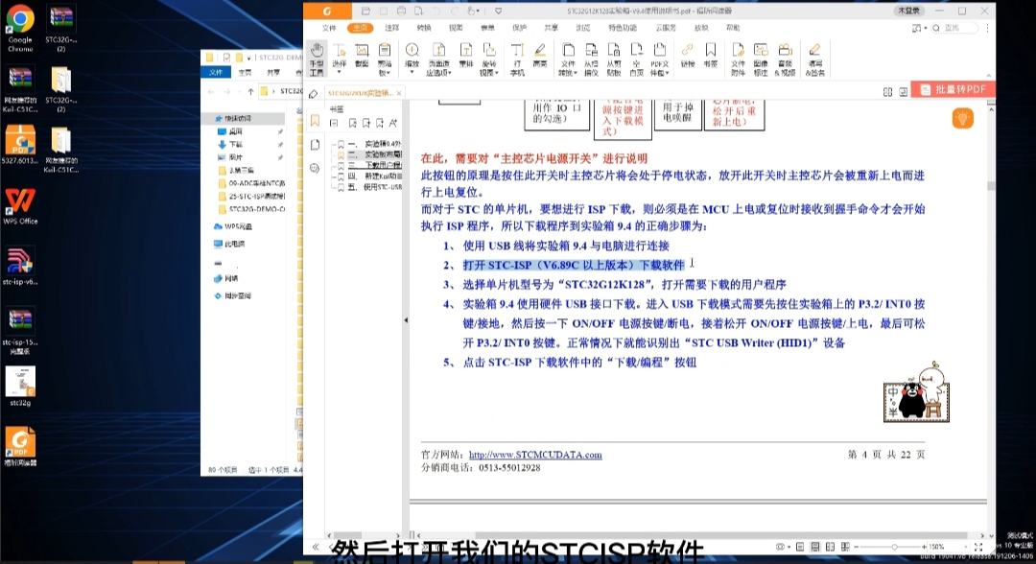
Task: Open 文件 tab in File Explorer window
Action: (x=216, y=72)
